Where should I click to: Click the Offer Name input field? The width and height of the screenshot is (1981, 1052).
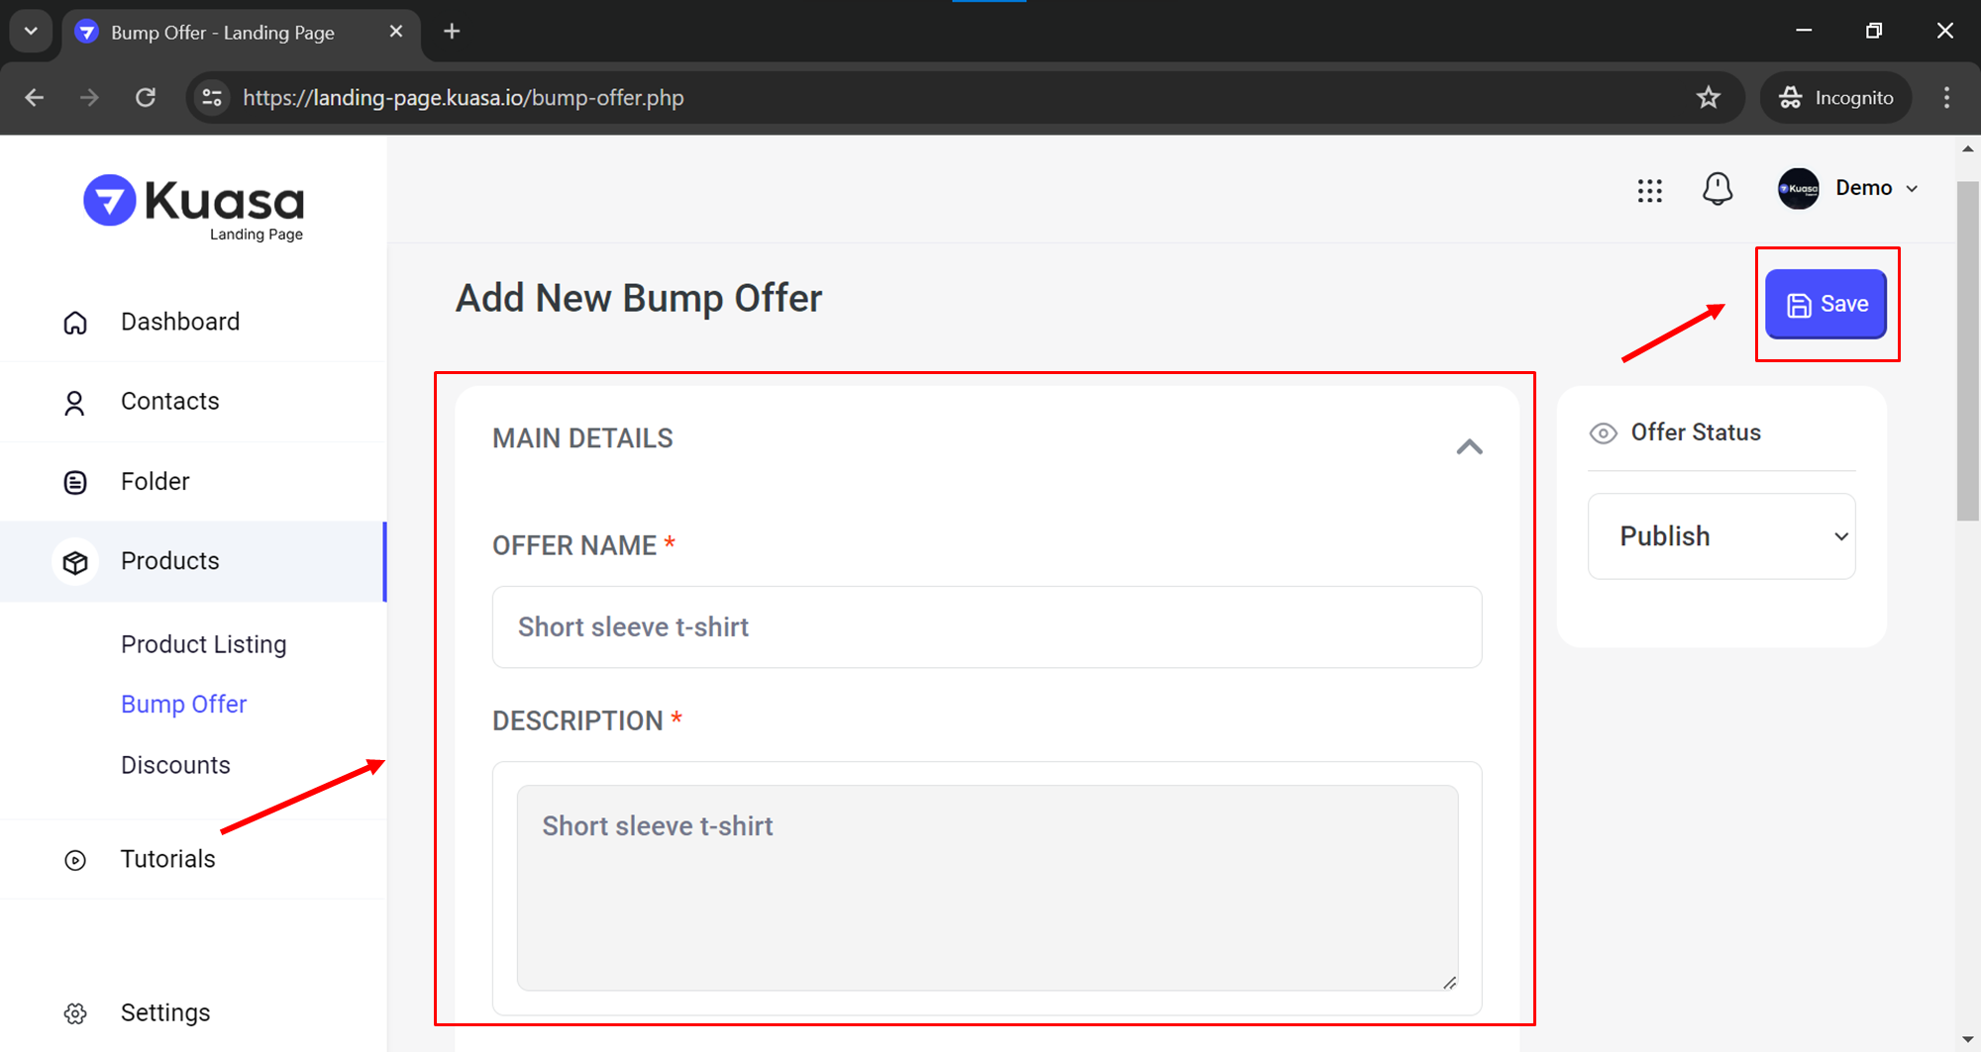click(987, 627)
